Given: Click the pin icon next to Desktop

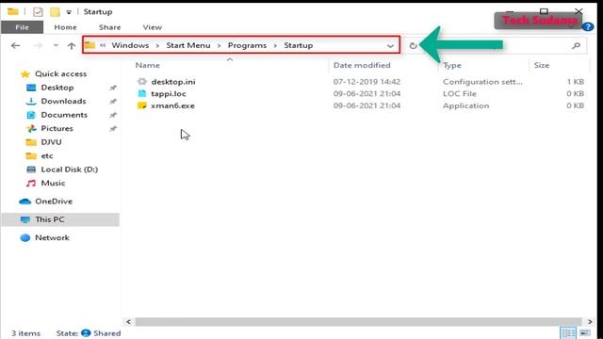Looking at the screenshot, I should pyautogui.click(x=113, y=88).
